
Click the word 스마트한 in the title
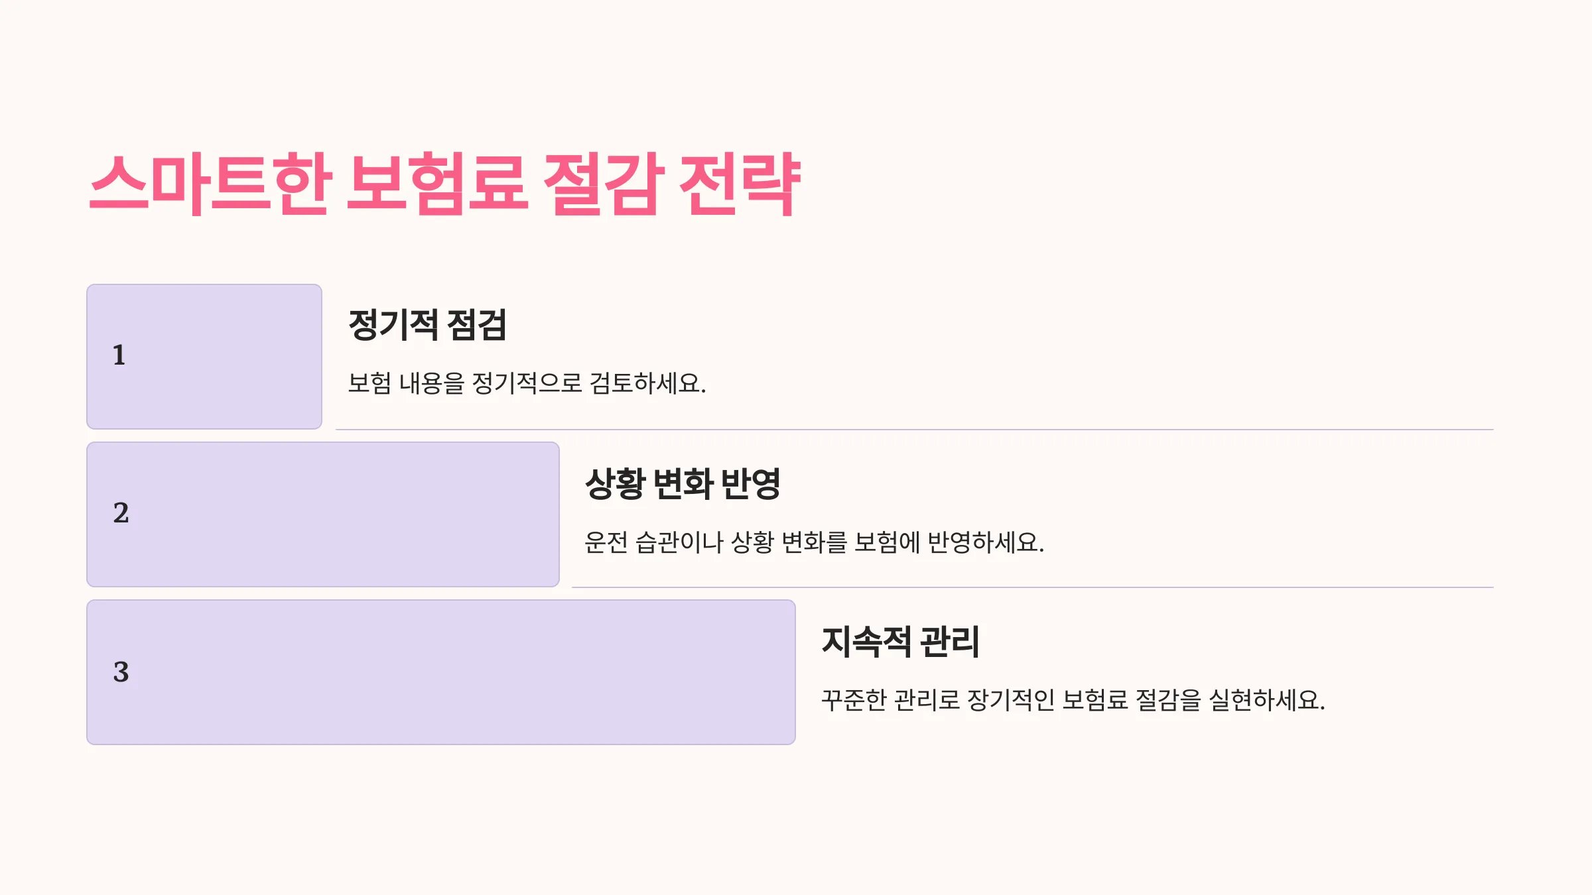pyautogui.click(x=210, y=184)
